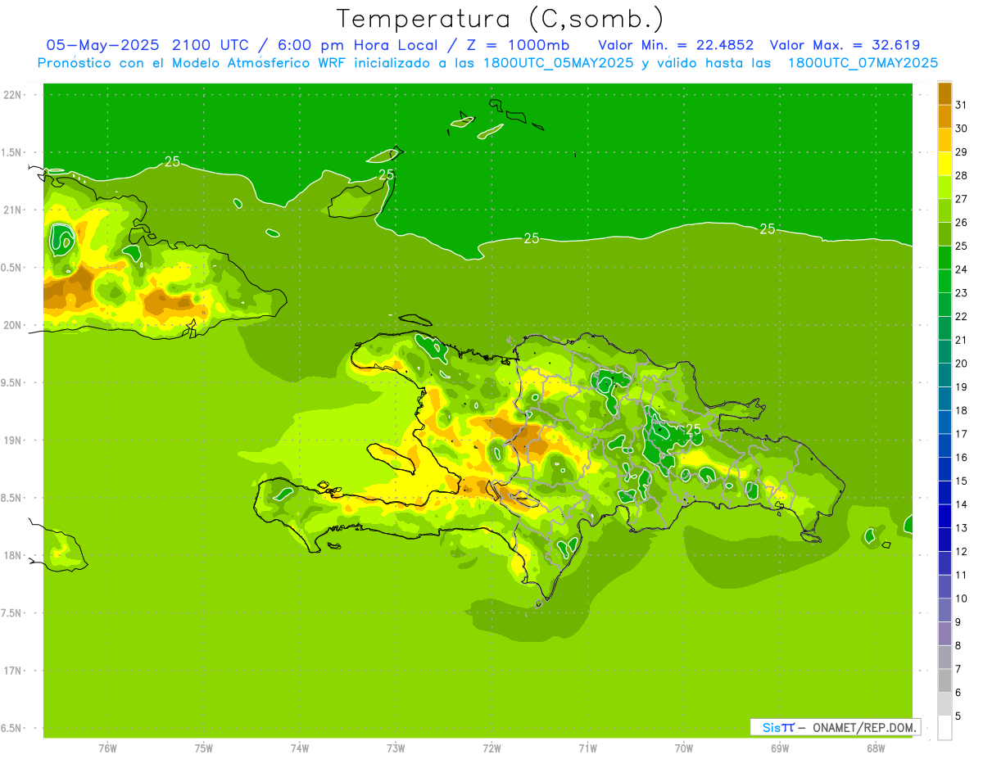Click the legend label "14"

962,504
